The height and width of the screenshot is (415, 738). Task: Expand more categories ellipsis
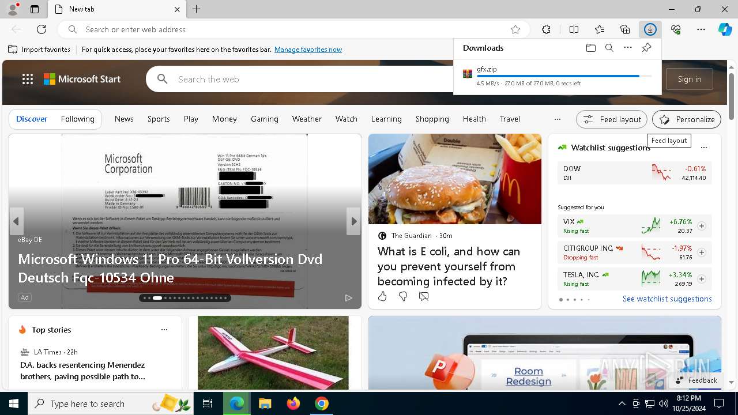point(558,119)
